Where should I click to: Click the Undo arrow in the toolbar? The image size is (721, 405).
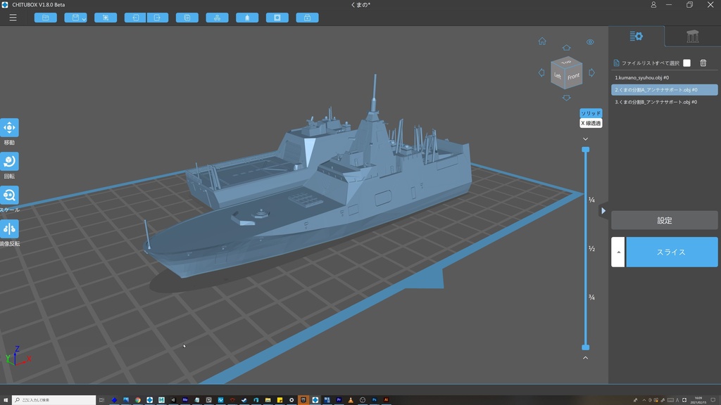tap(134, 17)
